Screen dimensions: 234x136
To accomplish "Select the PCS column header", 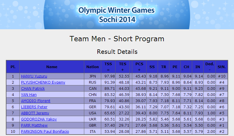I will click(139, 67).
